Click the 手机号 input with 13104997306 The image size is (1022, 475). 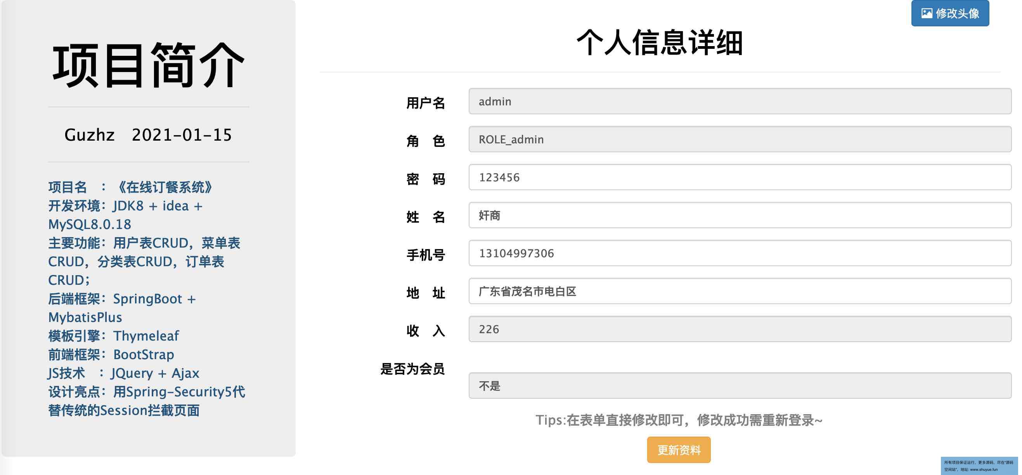(x=740, y=253)
